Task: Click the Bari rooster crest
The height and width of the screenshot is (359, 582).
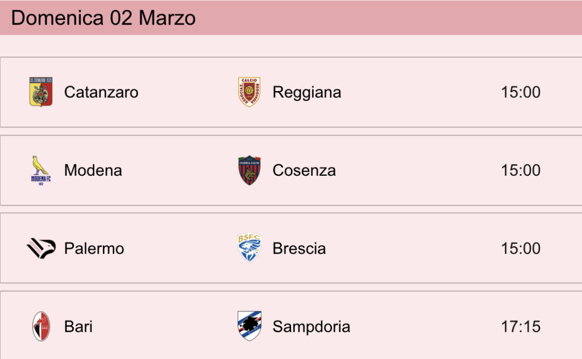Action: [41, 327]
